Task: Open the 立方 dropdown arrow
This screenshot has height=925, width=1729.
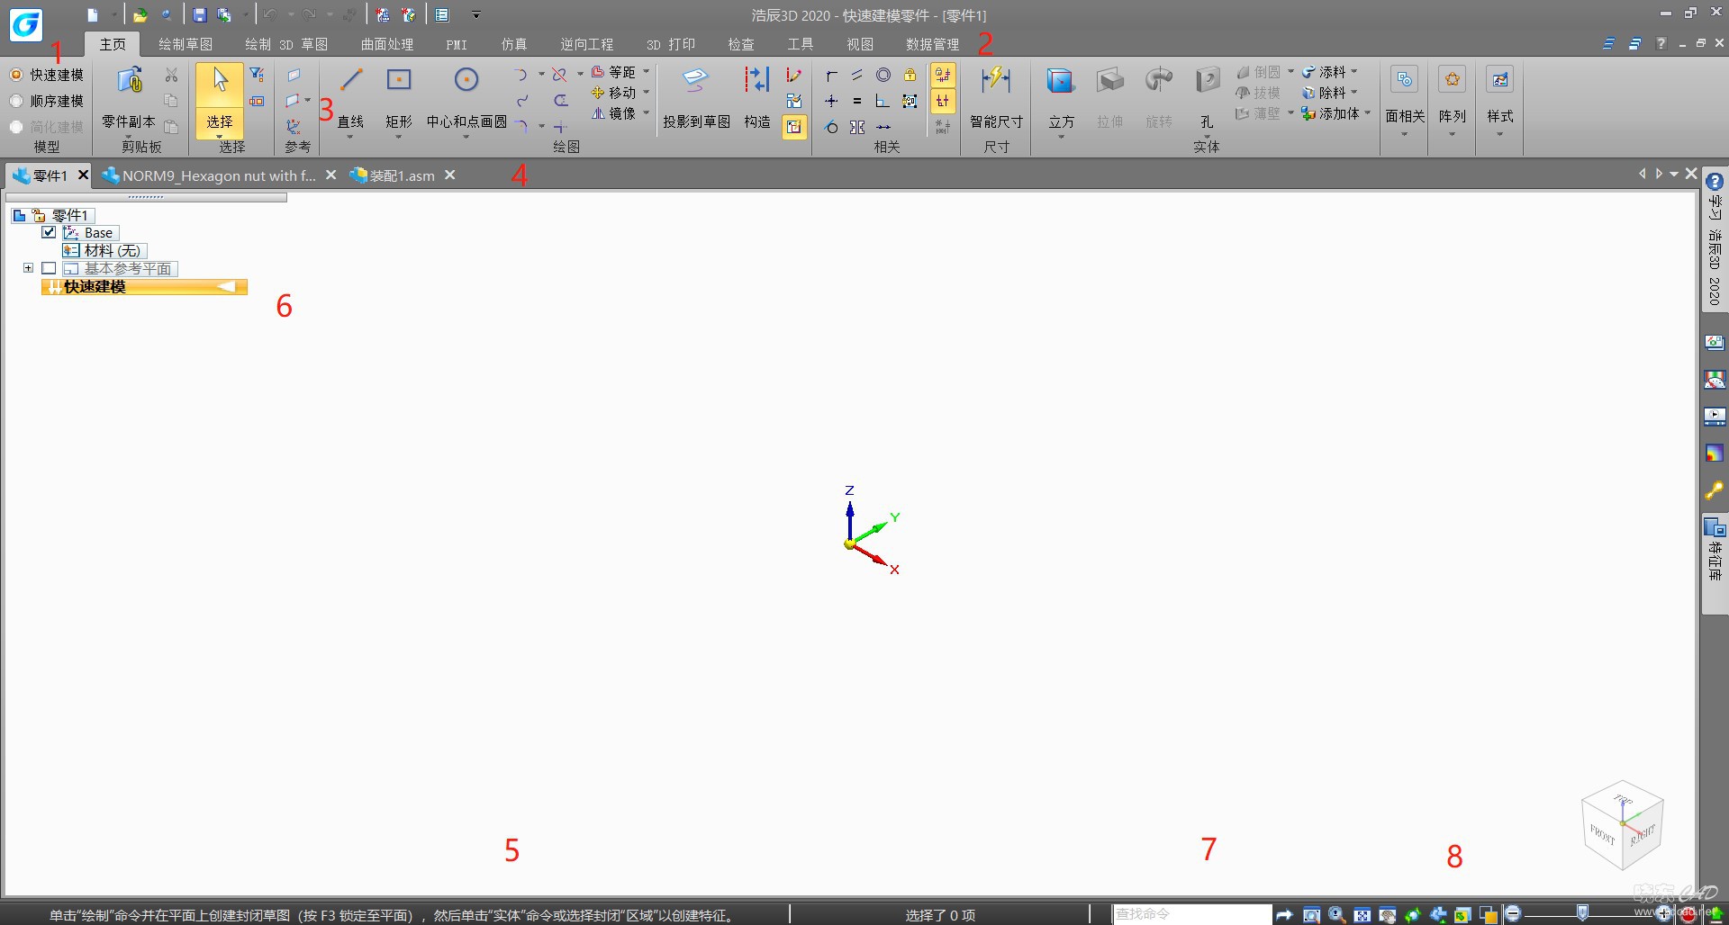Action: [1061, 136]
